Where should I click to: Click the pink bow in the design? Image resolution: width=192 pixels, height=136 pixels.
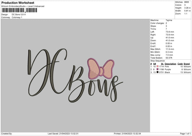(x=101, y=69)
